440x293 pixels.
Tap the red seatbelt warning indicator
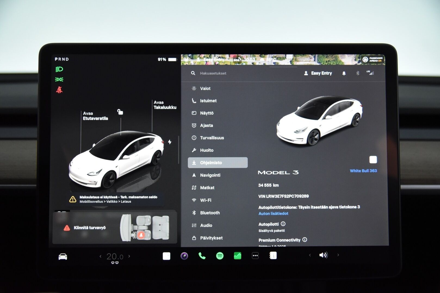point(59,90)
